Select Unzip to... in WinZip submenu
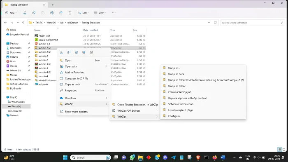This screenshot has height=162, width=288. (203, 68)
